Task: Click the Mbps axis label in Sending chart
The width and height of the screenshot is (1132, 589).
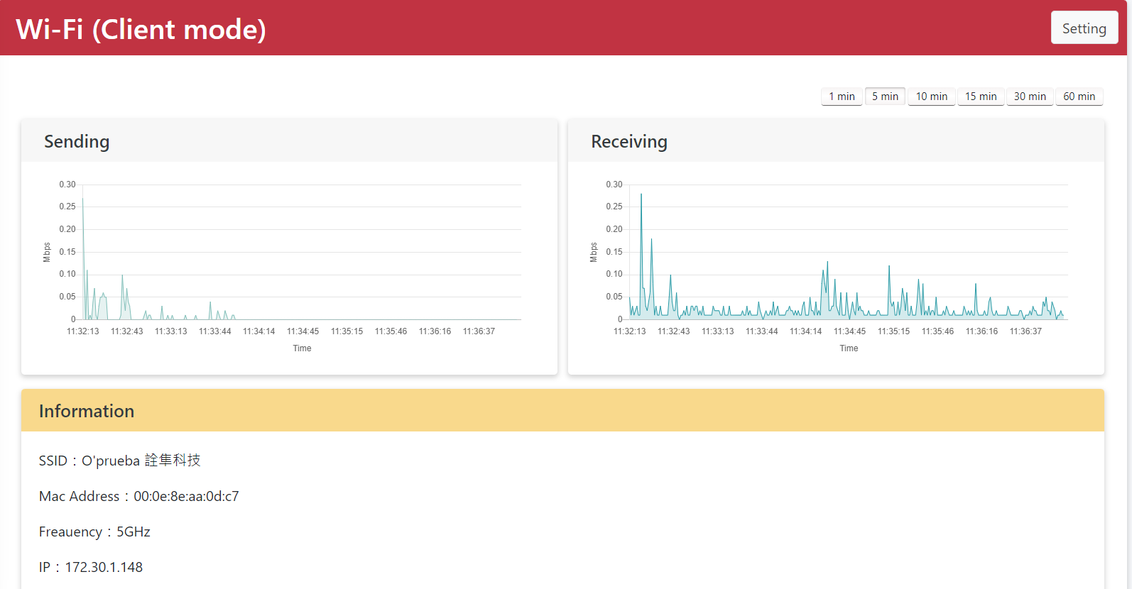Action: pyautogui.click(x=47, y=253)
